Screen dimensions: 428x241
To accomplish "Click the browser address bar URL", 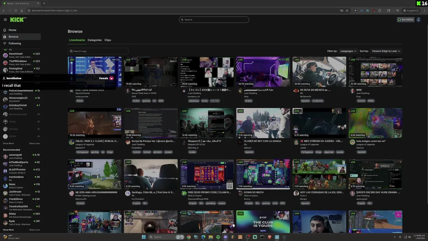I will 55,10.
